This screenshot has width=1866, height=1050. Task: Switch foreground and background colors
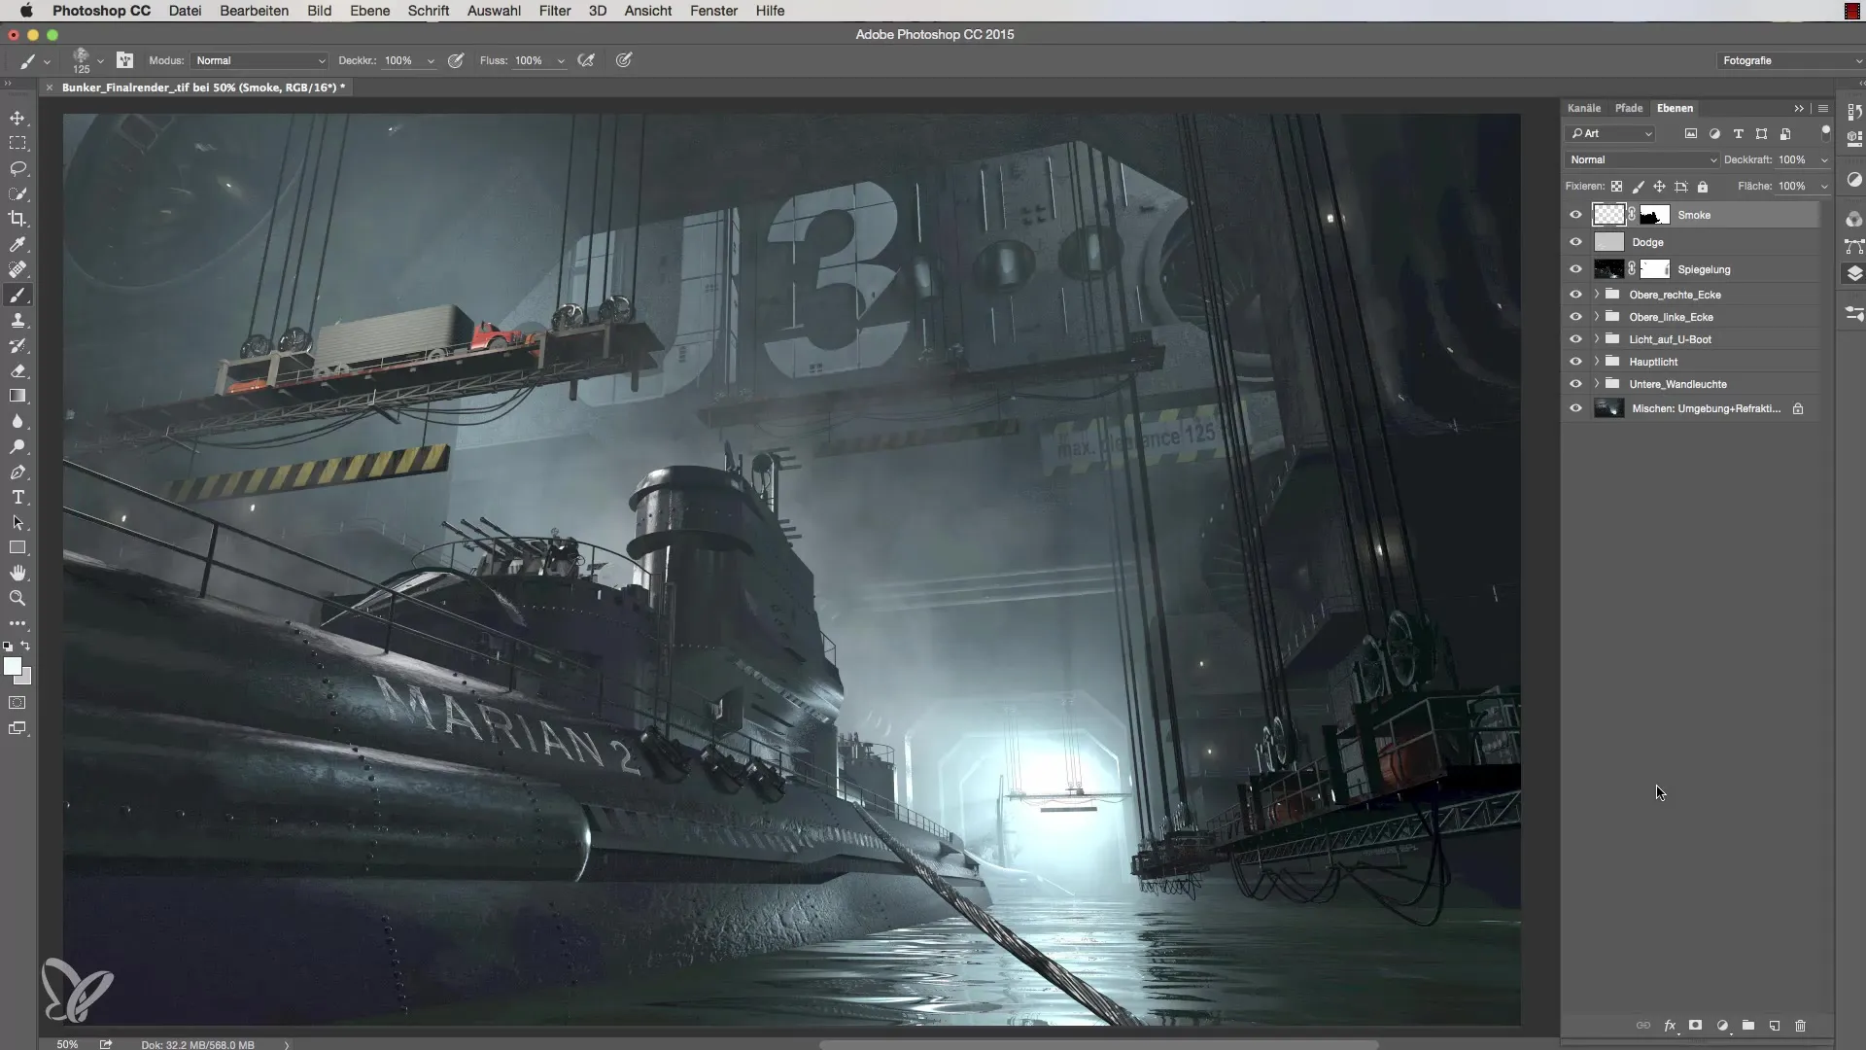pos(25,646)
